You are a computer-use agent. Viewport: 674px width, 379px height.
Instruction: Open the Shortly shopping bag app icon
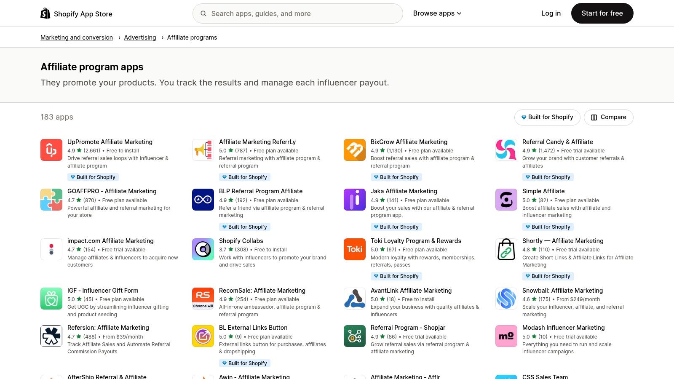coord(506,249)
